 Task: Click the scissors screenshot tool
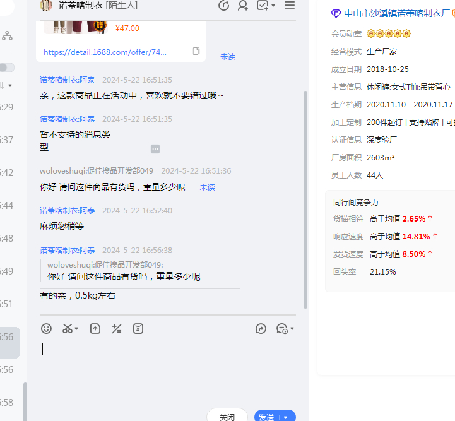(67, 329)
